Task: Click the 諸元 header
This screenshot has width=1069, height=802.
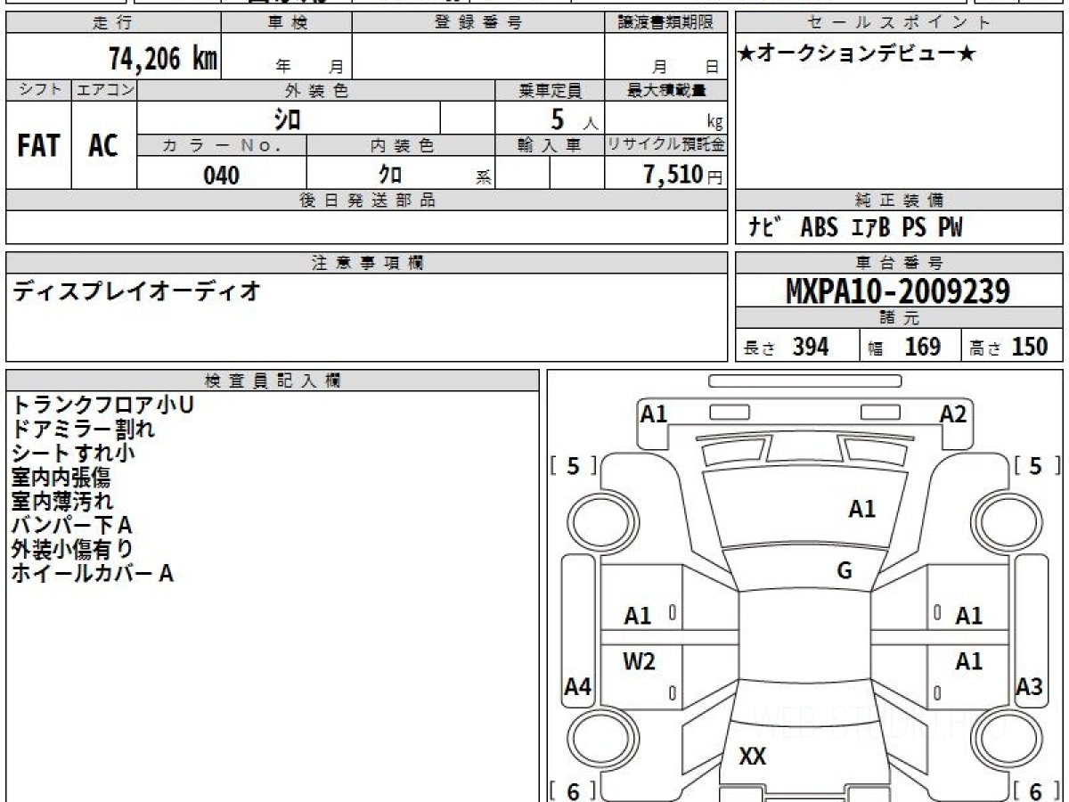Action: pyautogui.click(x=899, y=318)
